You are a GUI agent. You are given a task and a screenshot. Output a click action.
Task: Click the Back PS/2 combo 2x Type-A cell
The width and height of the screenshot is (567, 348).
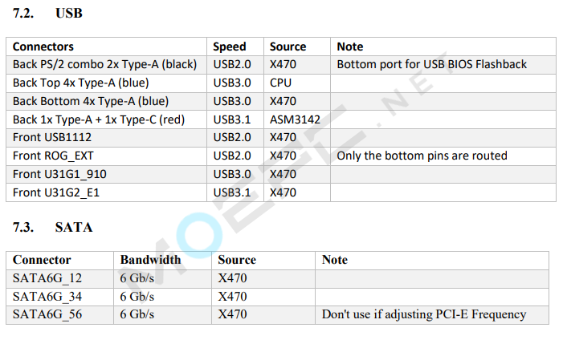(x=105, y=64)
